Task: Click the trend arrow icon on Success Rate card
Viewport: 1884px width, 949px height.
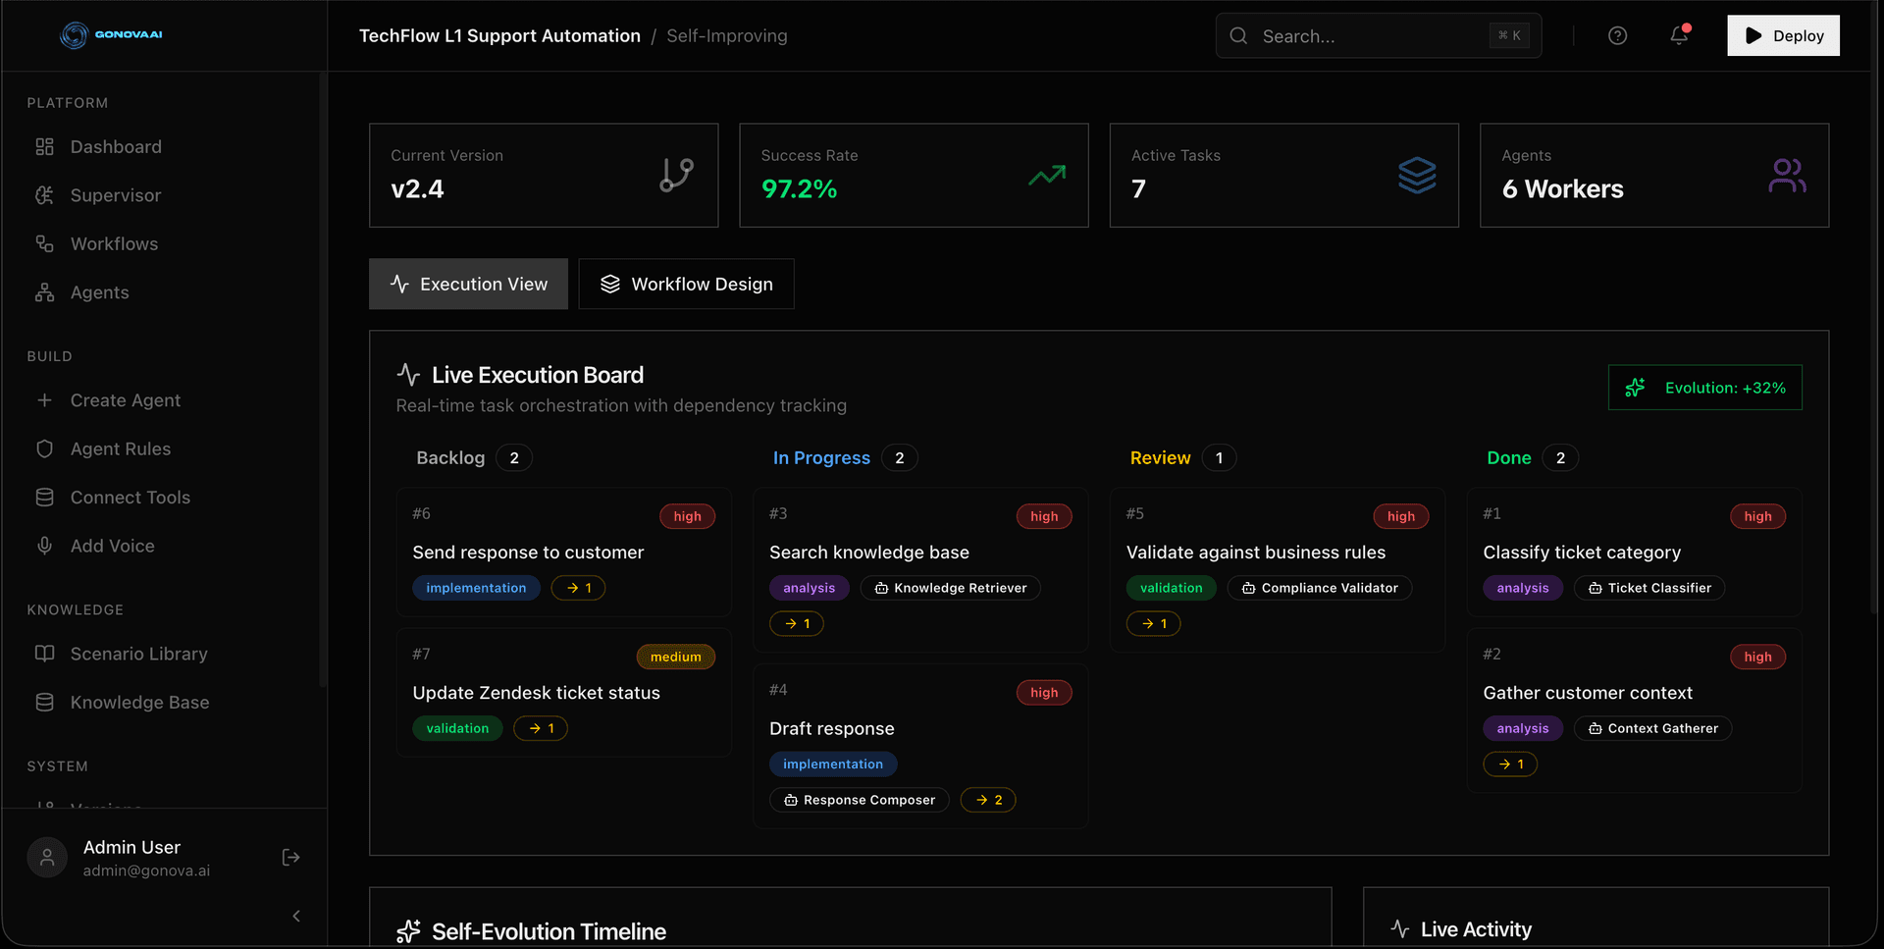Action: (x=1046, y=176)
